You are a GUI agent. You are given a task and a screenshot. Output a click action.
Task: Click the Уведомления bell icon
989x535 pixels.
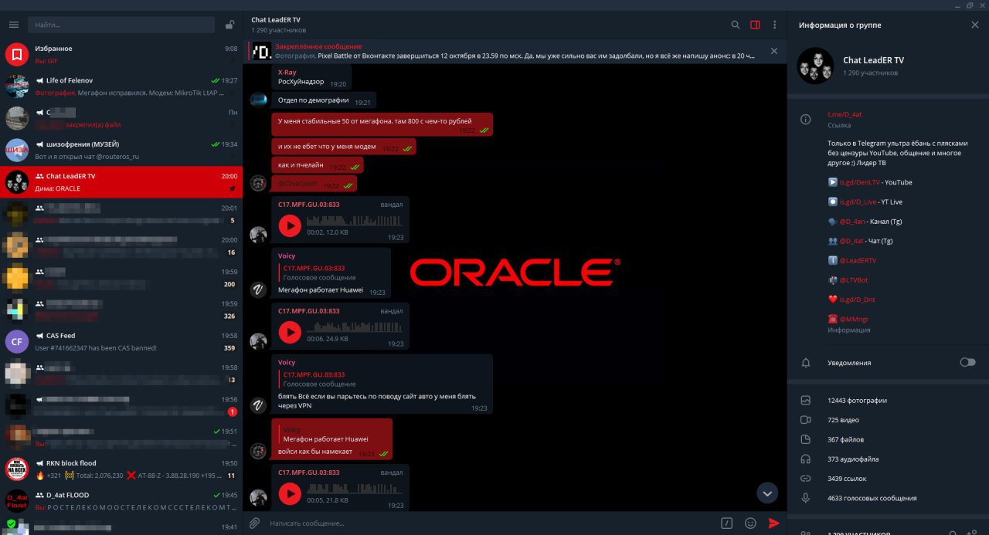(x=806, y=362)
